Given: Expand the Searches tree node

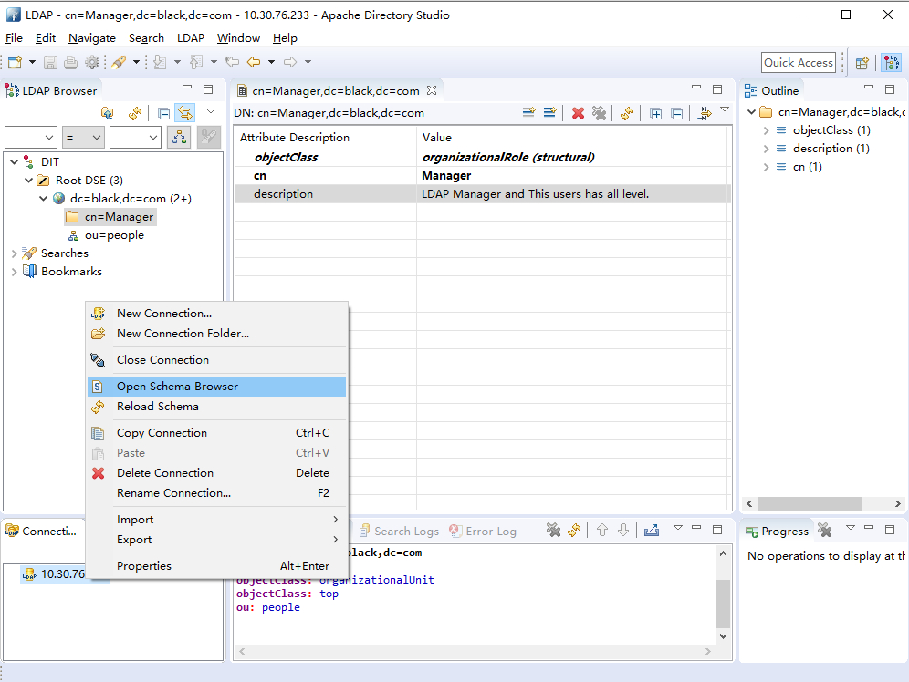Looking at the screenshot, I should [x=15, y=253].
